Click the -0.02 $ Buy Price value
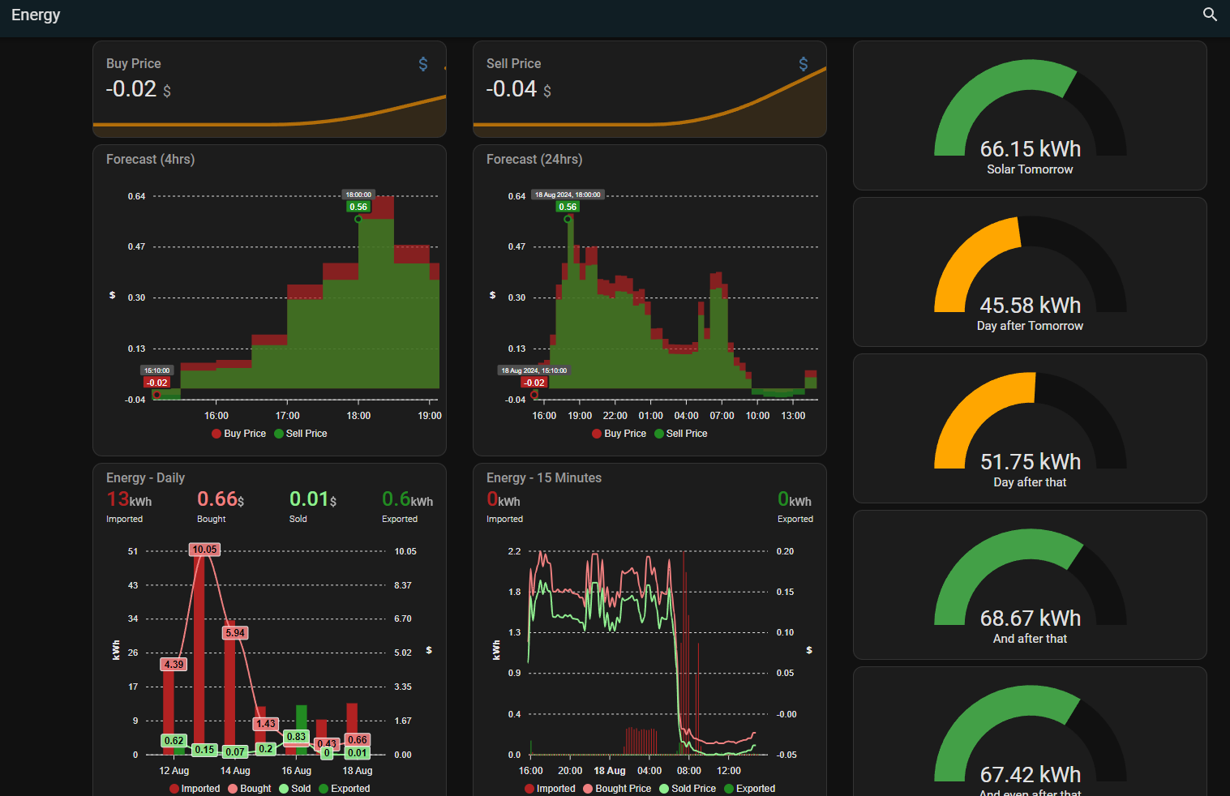 pos(138,89)
